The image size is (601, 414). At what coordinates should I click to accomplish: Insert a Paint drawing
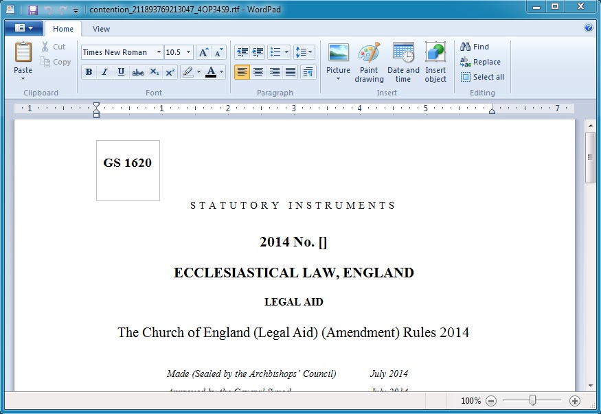point(369,62)
